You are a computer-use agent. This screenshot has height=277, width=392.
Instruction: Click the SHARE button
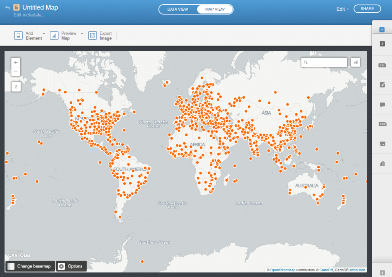click(x=367, y=8)
